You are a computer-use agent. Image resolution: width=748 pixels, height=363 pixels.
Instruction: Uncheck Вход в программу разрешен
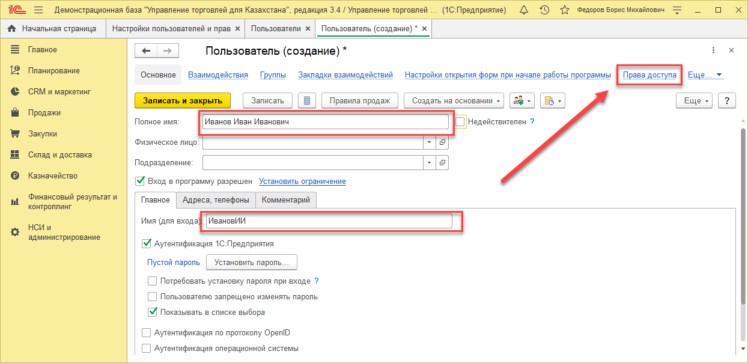pyautogui.click(x=141, y=181)
